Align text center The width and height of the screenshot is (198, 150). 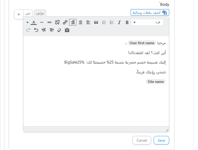pyautogui.click(x=81, y=22)
